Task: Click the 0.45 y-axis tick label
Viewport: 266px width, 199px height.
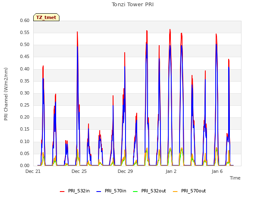Action: (25, 57)
